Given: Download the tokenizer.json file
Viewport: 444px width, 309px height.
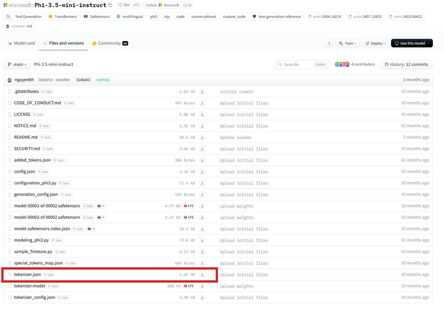Looking at the screenshot, I should tap(202, 275).
